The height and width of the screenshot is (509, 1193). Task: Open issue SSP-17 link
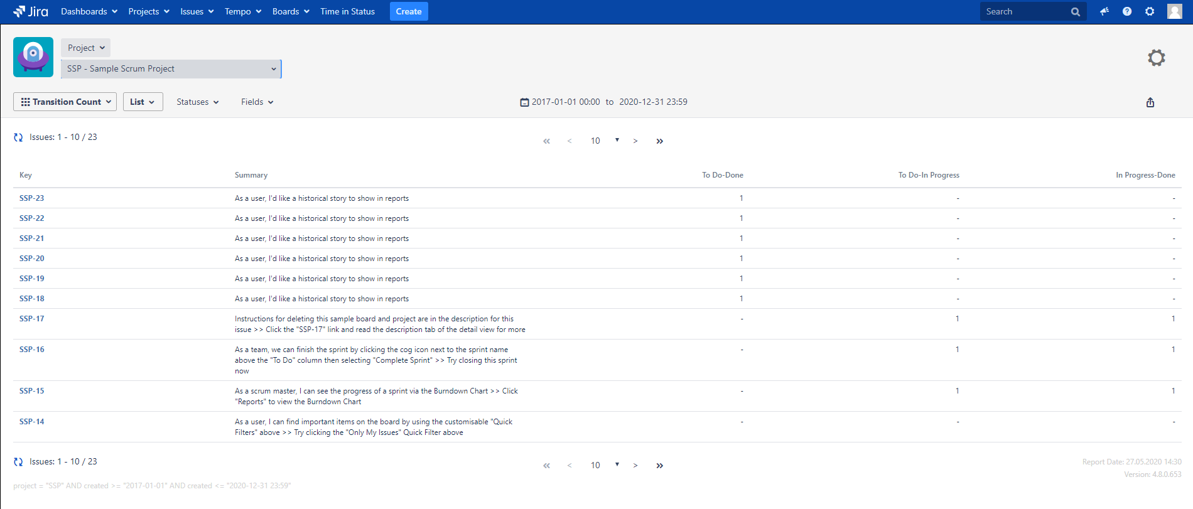click(x=32, y=319)
